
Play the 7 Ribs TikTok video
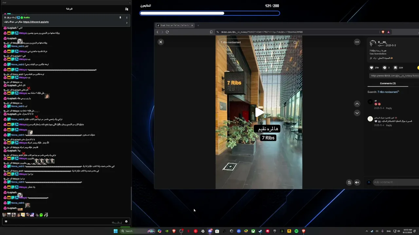(259, 113)
